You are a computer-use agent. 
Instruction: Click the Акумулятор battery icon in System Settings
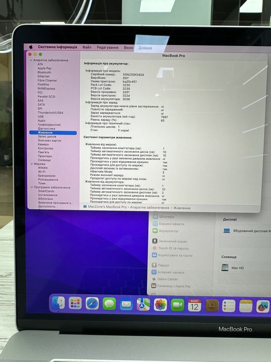pyautogui.click(x=155, y=231)
